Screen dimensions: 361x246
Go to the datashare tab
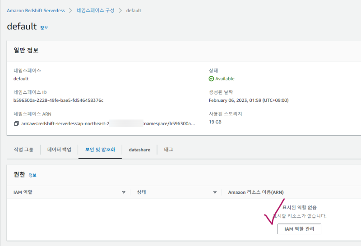click(139, 150)
